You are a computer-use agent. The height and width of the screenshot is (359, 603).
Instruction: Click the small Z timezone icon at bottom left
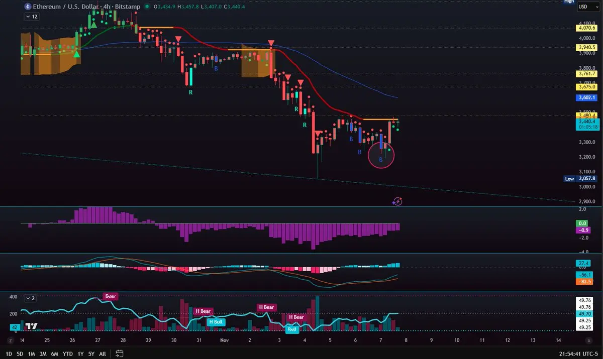10,340
